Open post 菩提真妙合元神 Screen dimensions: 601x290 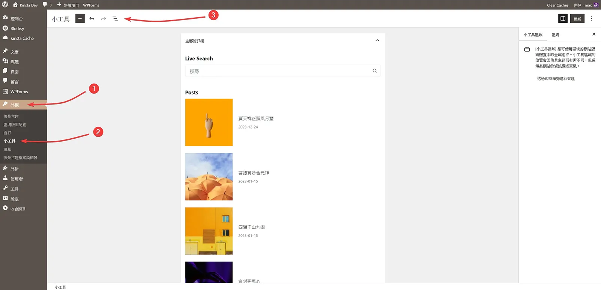pyautogui.click(x=254, y=173)
